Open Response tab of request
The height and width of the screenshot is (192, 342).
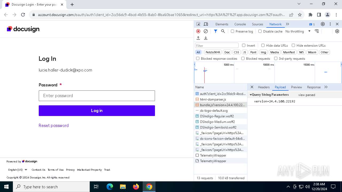click(x=314, y=87)
